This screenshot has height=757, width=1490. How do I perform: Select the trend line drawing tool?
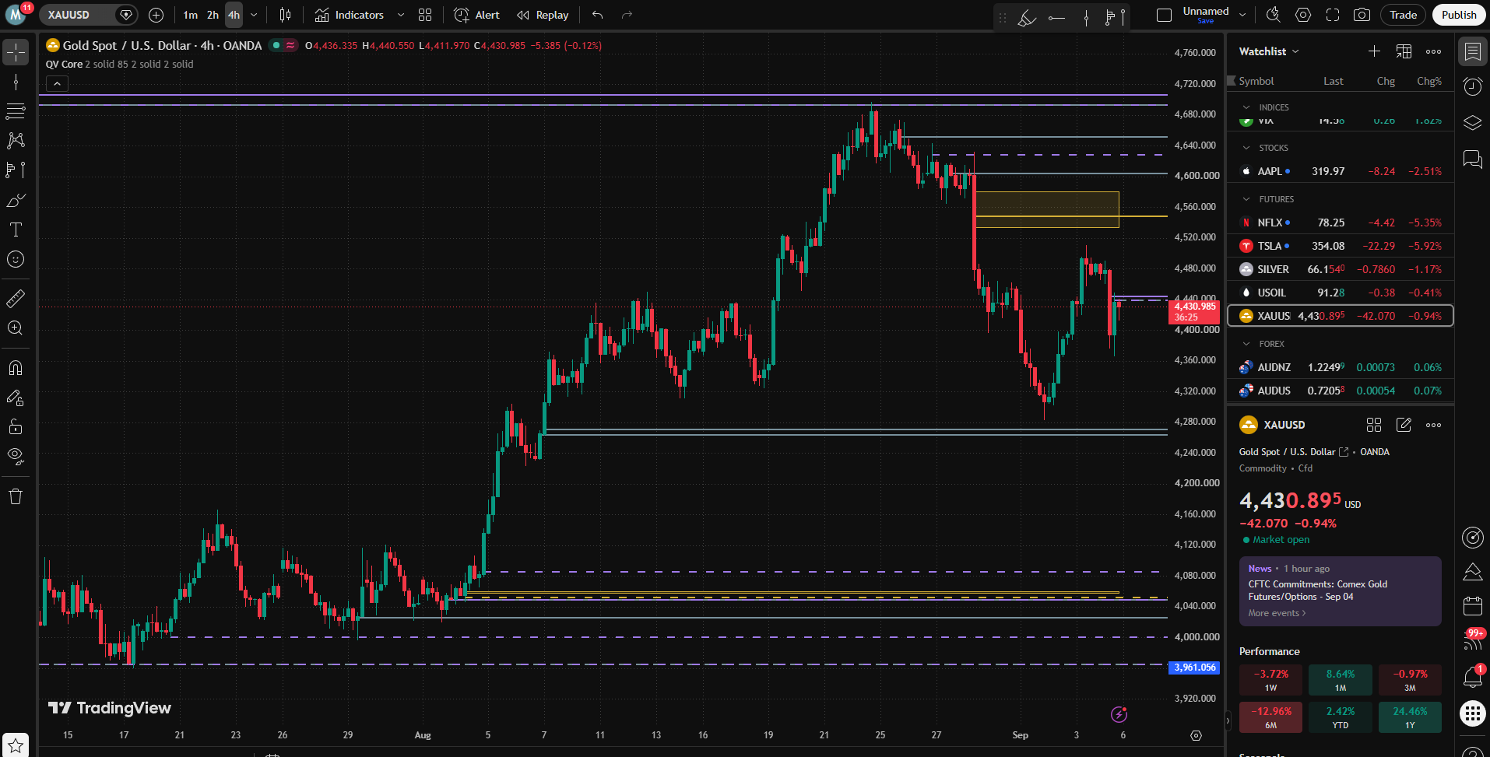[16, 82]
